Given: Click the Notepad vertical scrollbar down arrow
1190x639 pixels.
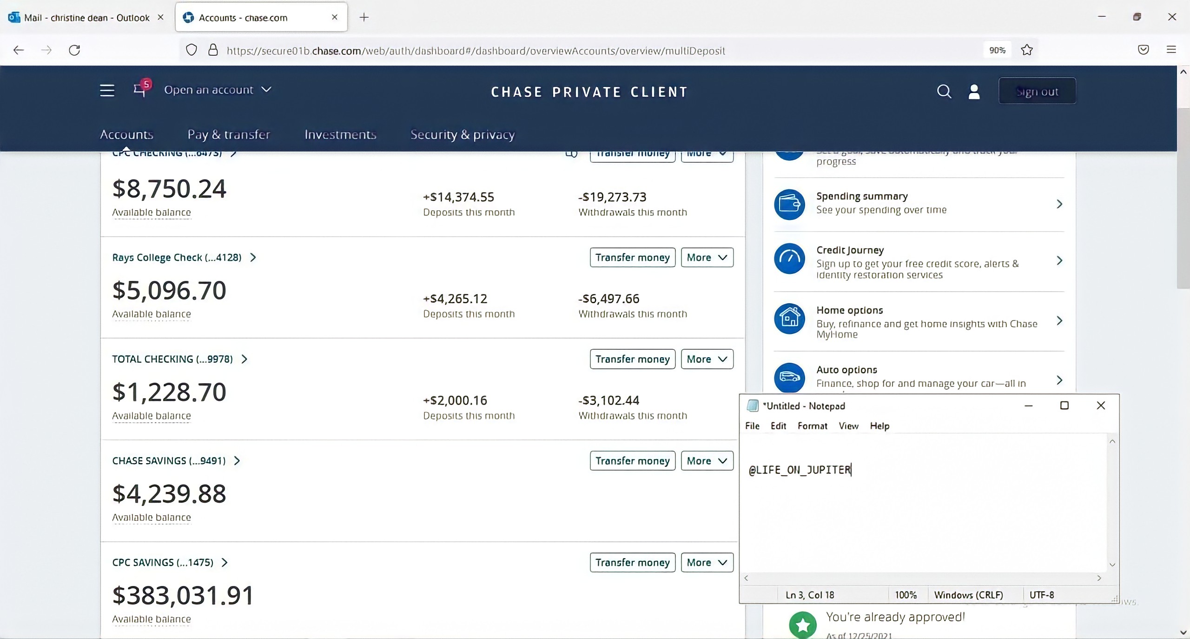Looking at the screenshot, I should (x=1112, y=565).
